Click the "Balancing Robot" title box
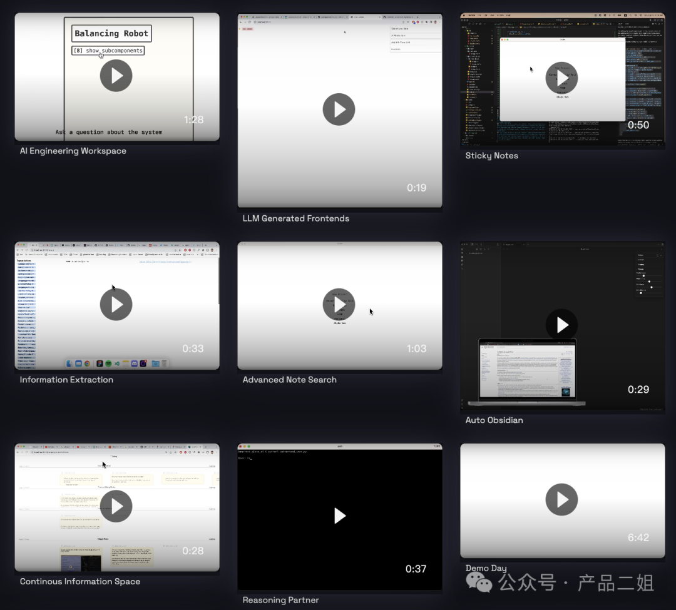 click(x=111, y=34)
